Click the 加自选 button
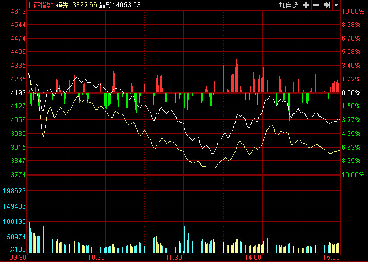Screen dimensions: 368x262 pos(289,5)
